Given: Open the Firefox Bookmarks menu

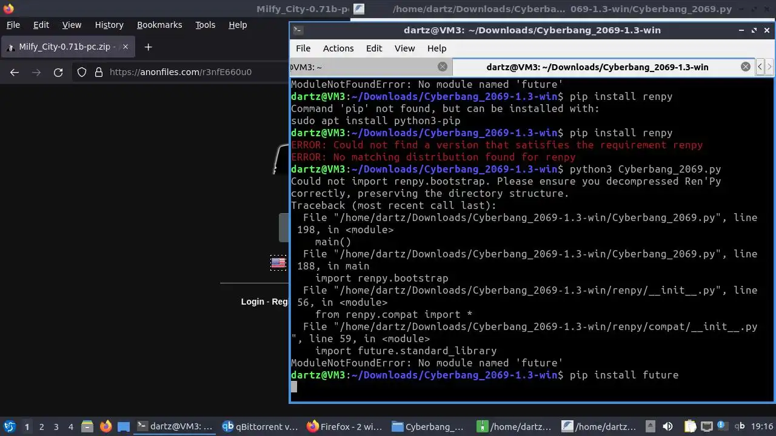Looking at the screenshot, I should 159,25.
